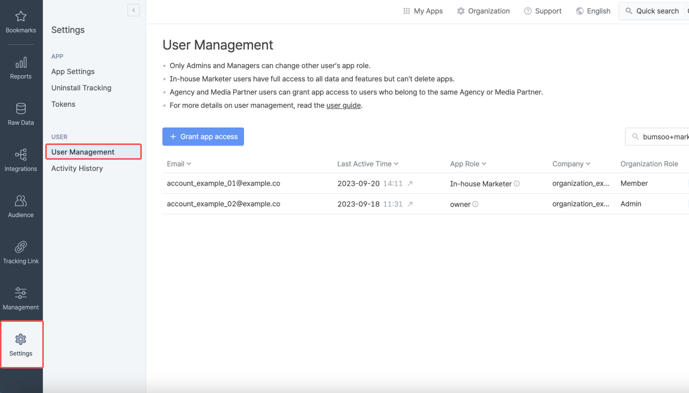Open the user guide link
The height and width of the screenshot is (393, 689).
pyautogui.click(x=343, y=105)
